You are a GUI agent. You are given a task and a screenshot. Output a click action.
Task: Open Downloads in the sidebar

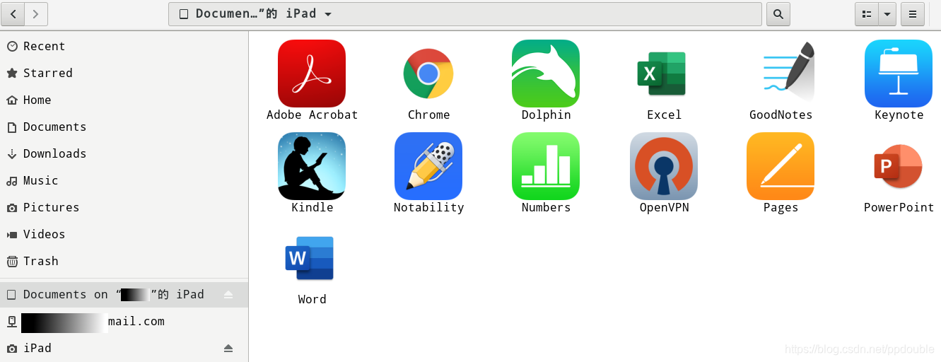(x=124, y=153)
